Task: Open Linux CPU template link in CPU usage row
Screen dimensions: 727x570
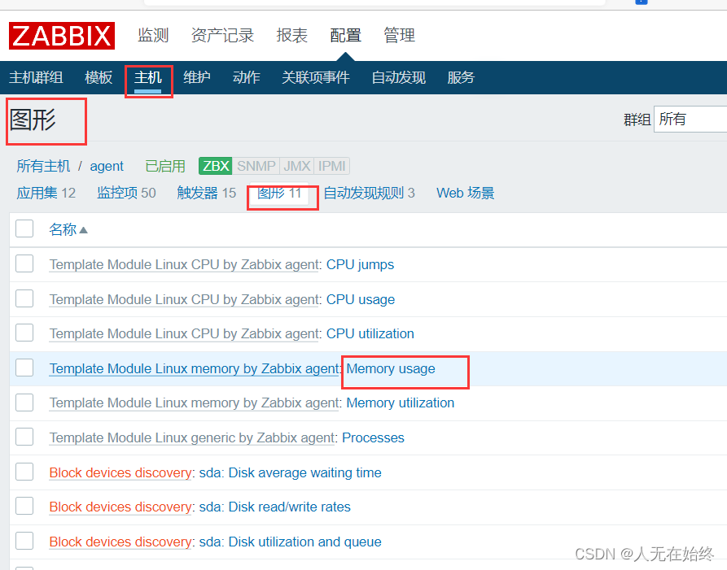Action: pos(185,299)
